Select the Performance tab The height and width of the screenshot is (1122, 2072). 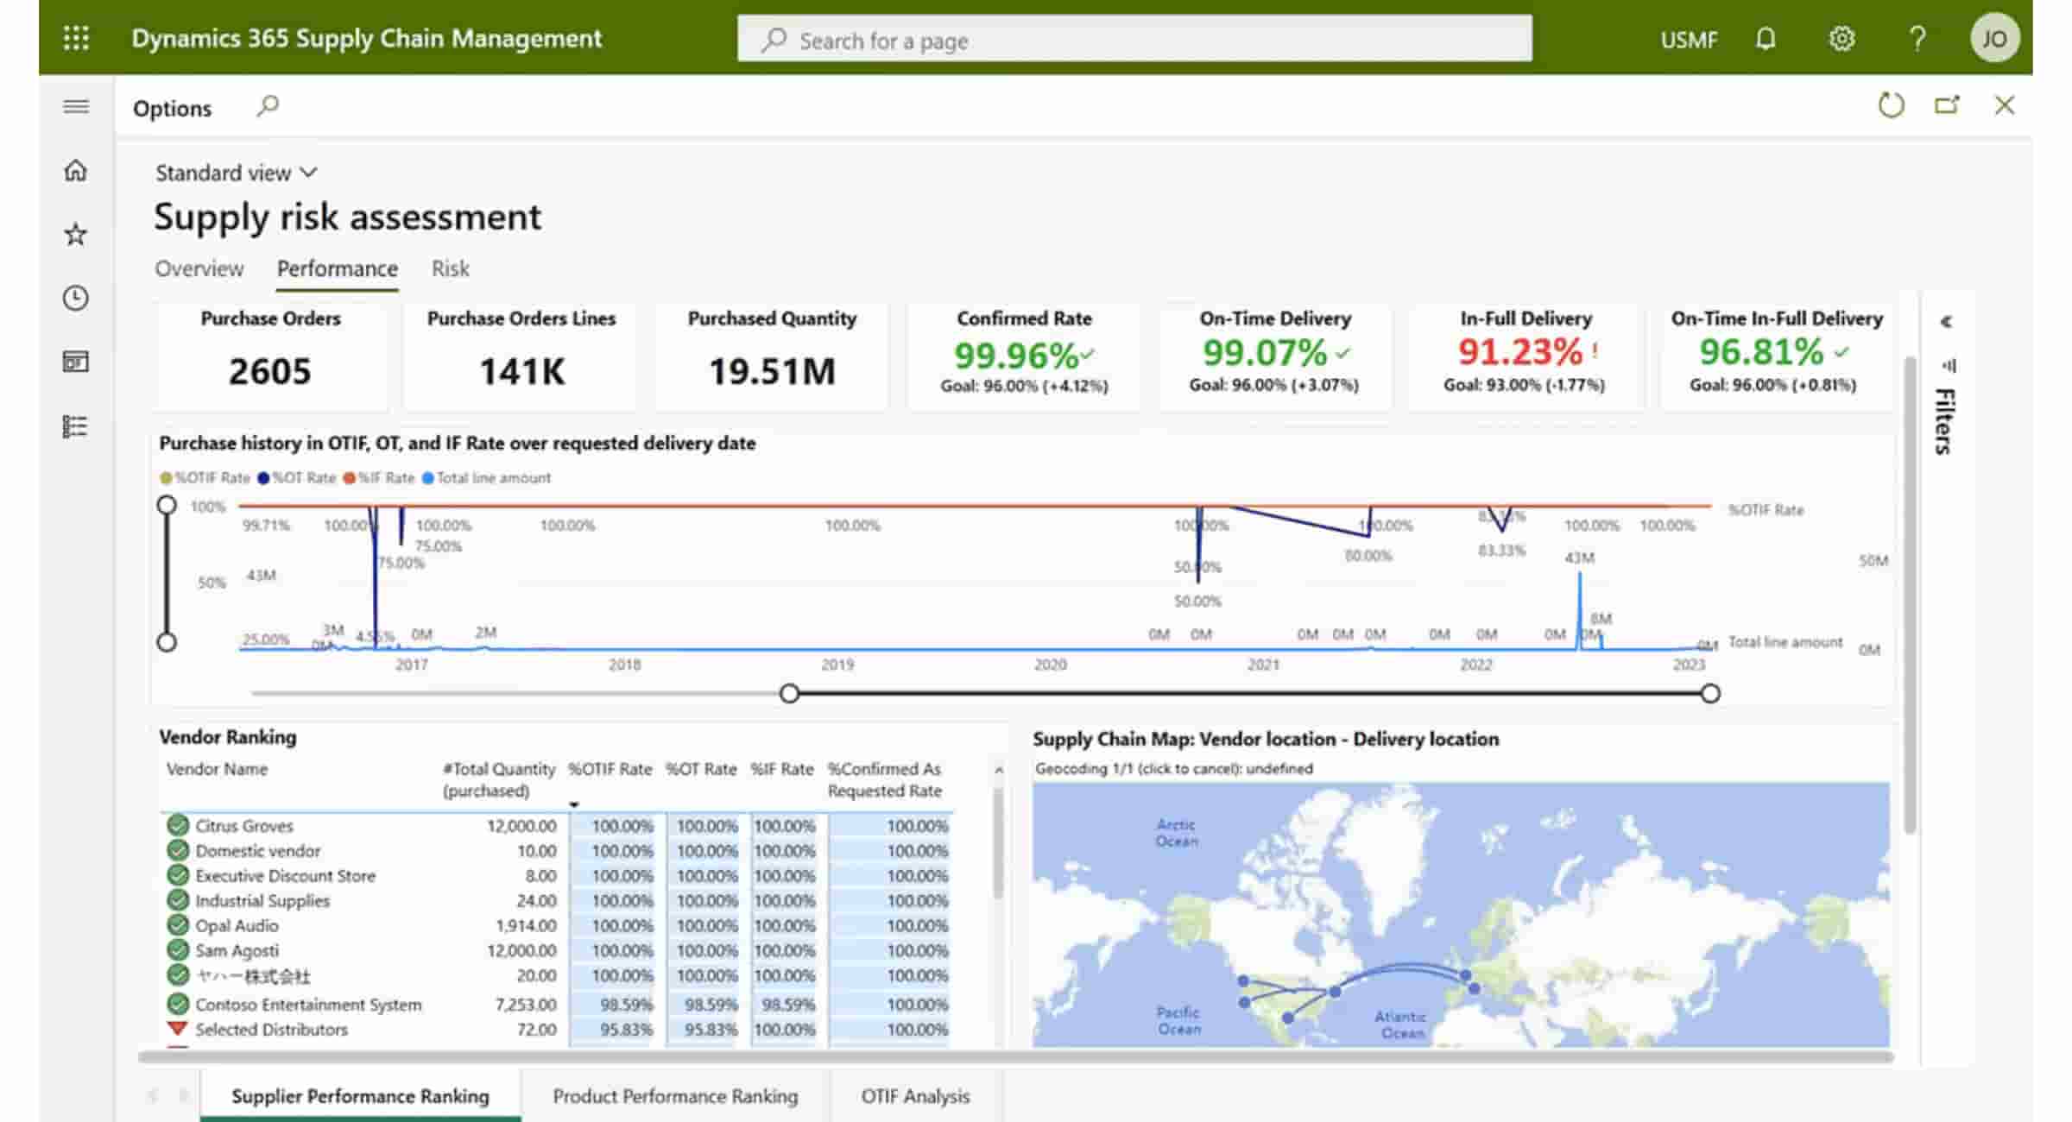click(337, 268)
